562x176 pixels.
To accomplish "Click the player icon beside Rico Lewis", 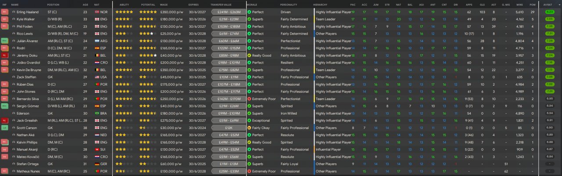I will coord(14,34).
